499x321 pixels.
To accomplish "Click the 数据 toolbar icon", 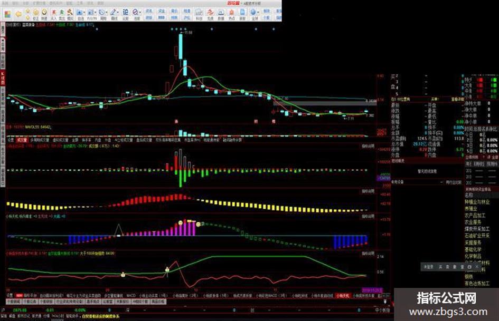I will tap(221, 14).
